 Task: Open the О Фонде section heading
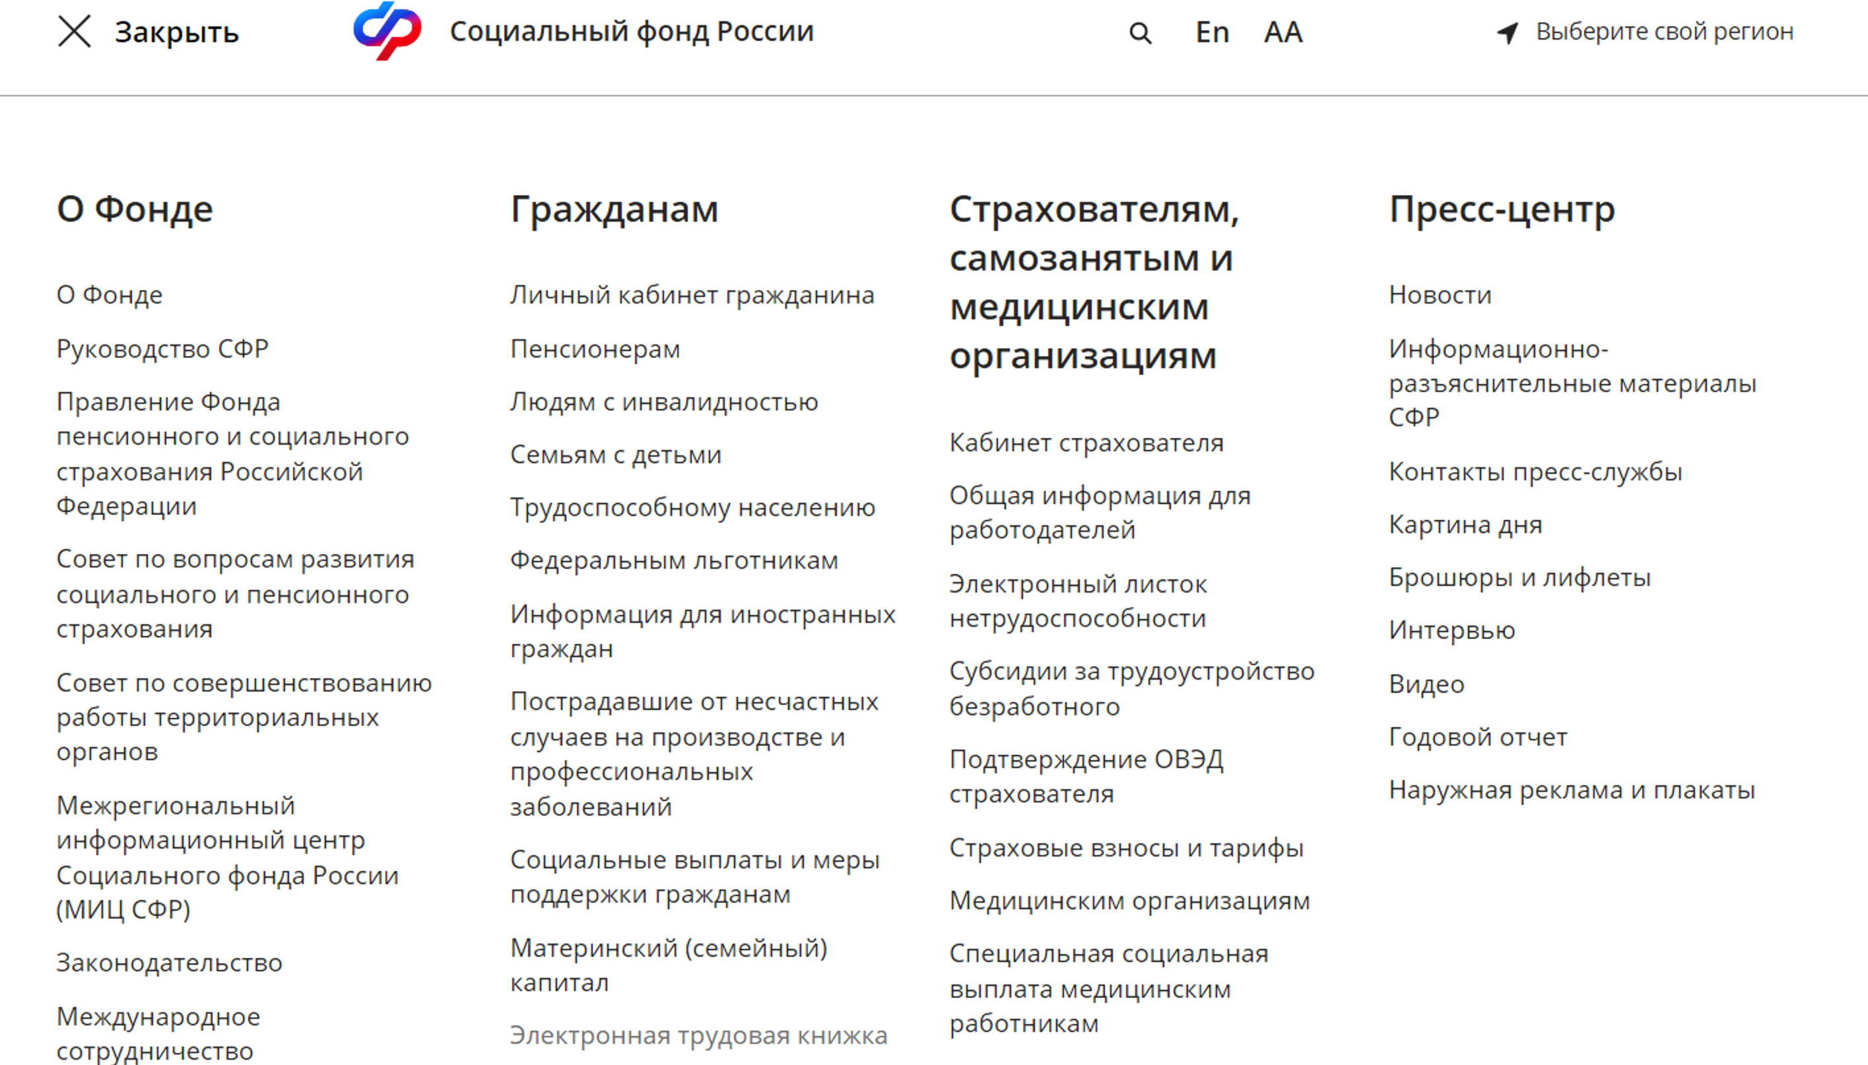click(x=135, y=209)
